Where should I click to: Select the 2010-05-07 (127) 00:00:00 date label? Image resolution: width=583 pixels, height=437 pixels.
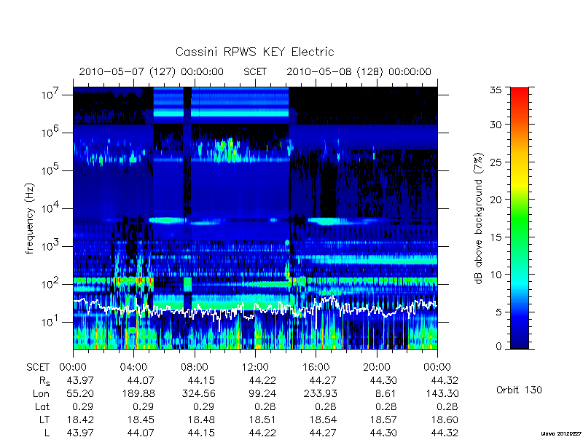152,71
